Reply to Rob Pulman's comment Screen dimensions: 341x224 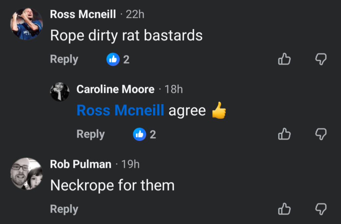coord(64,209)
